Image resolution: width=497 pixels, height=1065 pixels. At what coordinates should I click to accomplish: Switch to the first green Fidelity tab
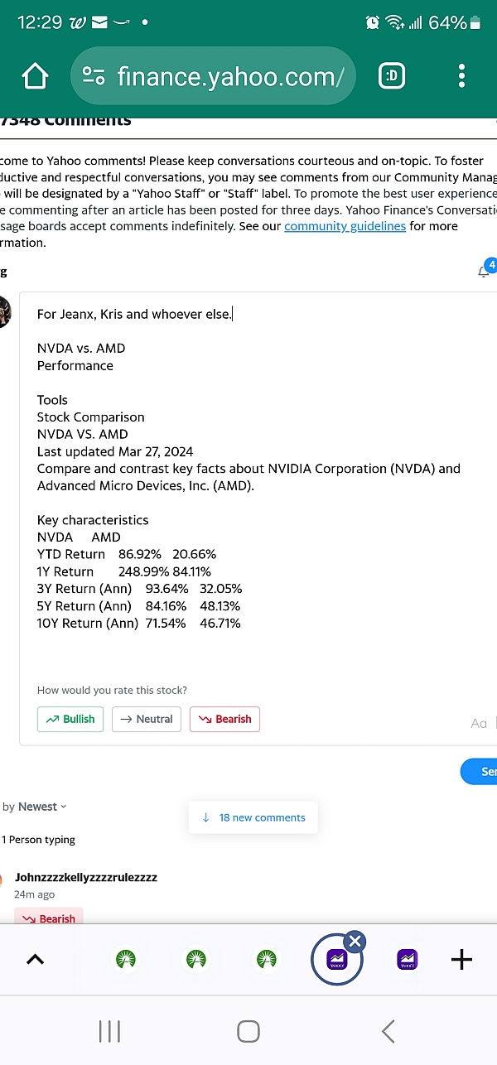point(126,960)
